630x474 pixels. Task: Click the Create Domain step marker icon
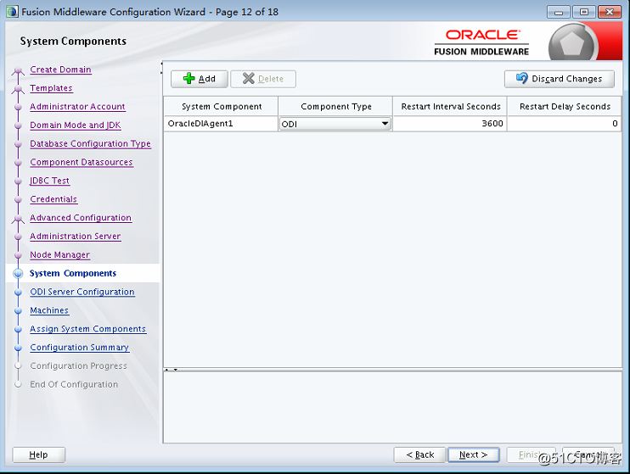18,71
